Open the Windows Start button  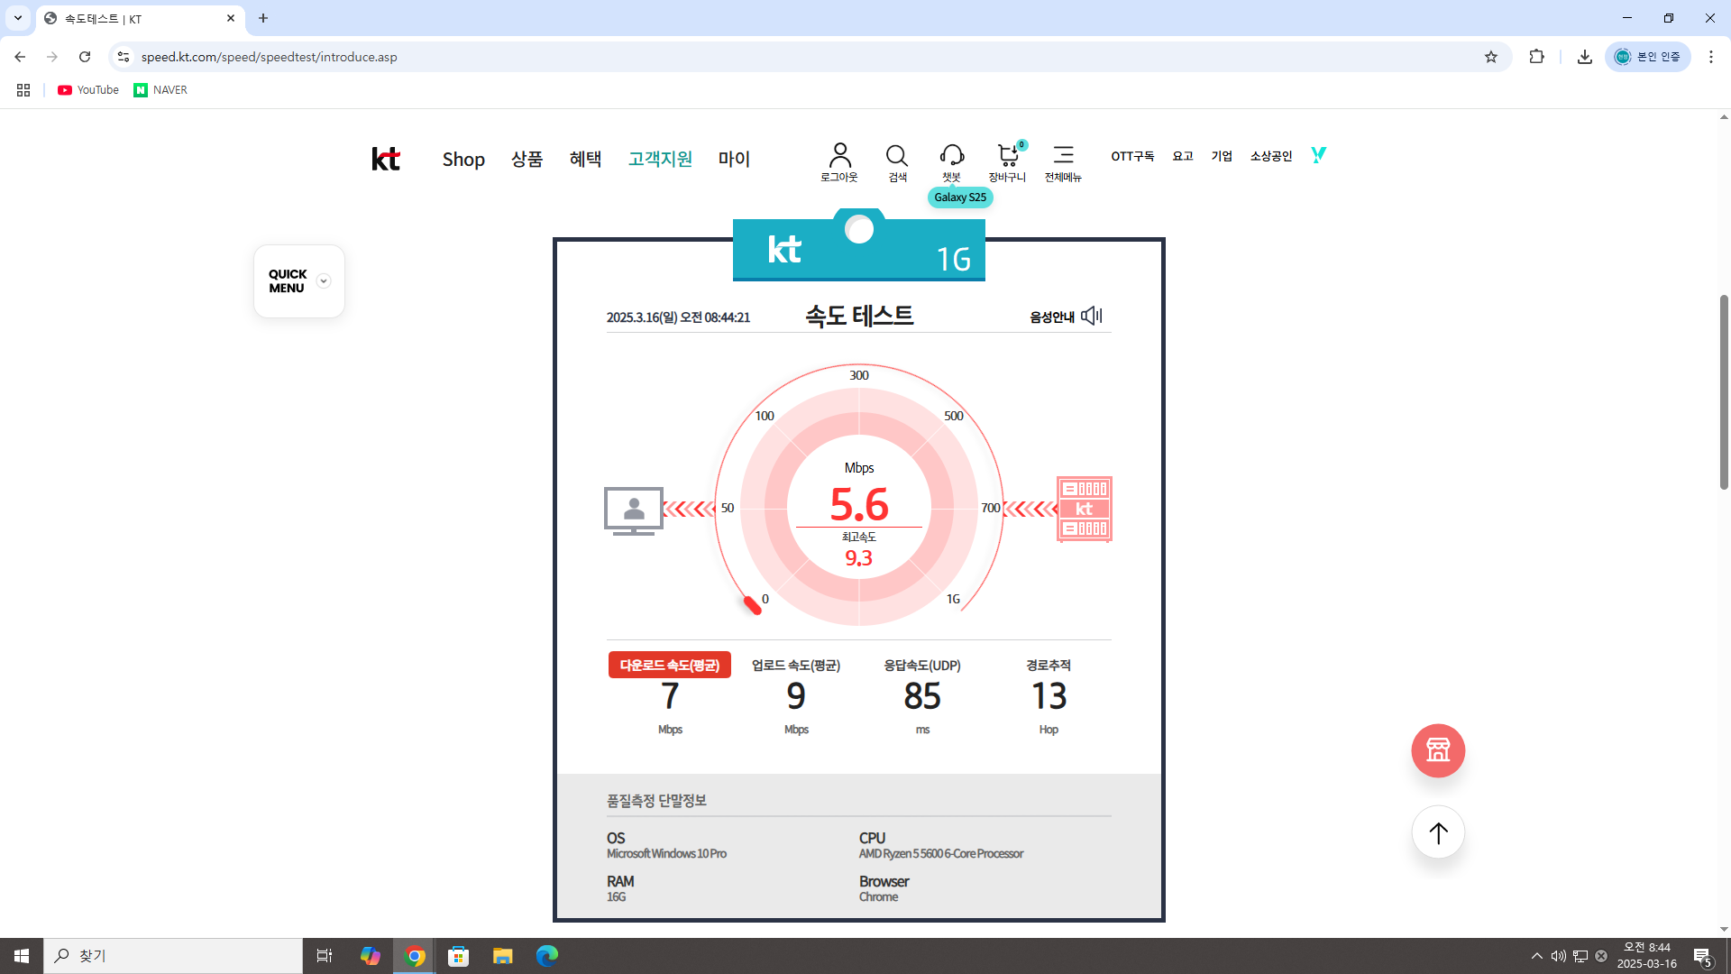tap(22, 956)
